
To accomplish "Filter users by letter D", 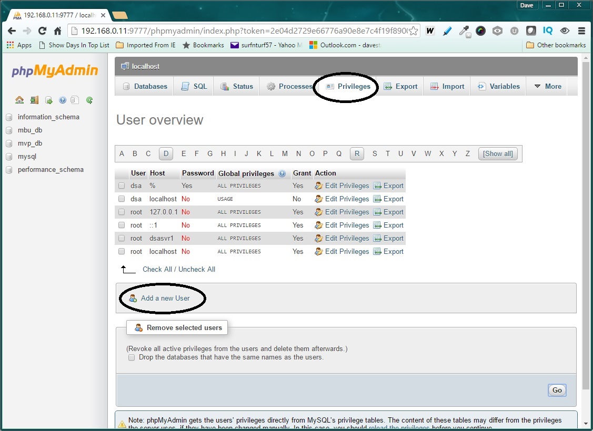I will pos(166,153).
